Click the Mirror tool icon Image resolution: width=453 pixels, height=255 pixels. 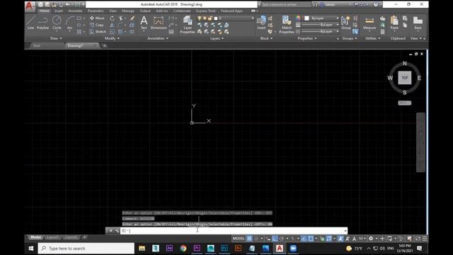[x=112, y=25]
